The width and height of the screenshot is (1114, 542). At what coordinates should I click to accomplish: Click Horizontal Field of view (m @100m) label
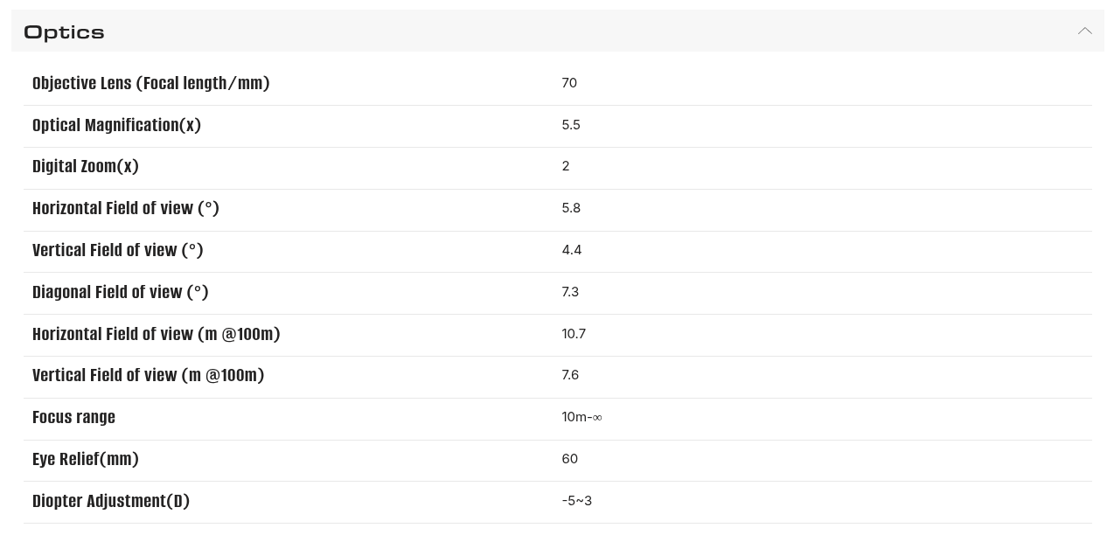point(156,334)
